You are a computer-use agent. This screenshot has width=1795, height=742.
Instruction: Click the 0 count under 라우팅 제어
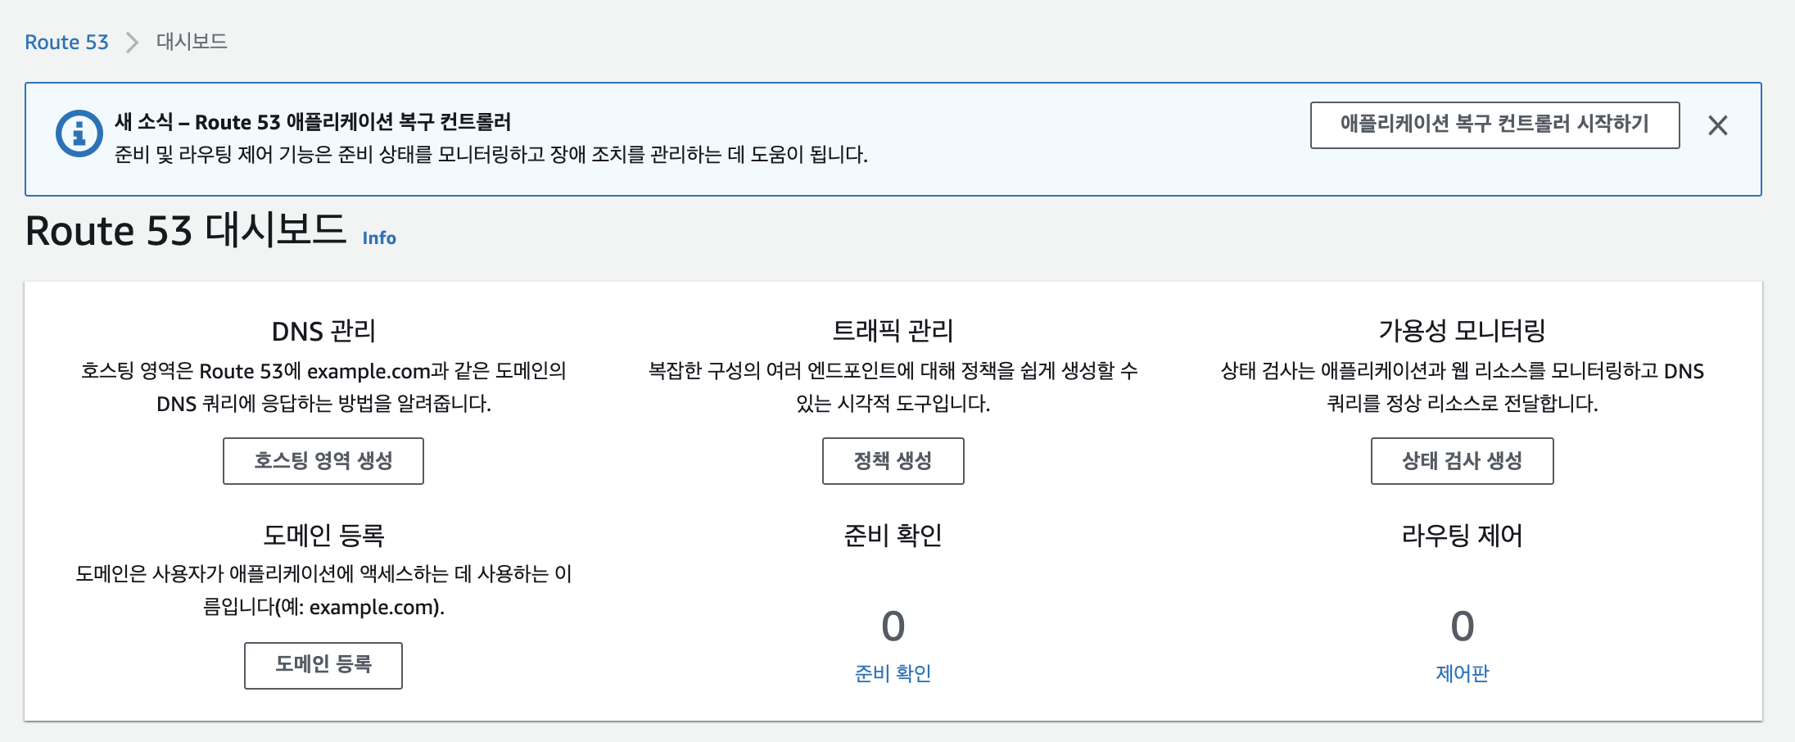click(1462, 627)
